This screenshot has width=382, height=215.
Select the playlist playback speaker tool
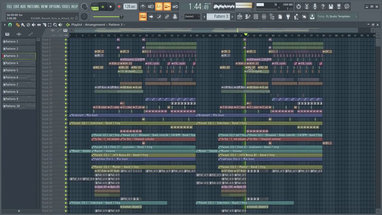(60, 25)
